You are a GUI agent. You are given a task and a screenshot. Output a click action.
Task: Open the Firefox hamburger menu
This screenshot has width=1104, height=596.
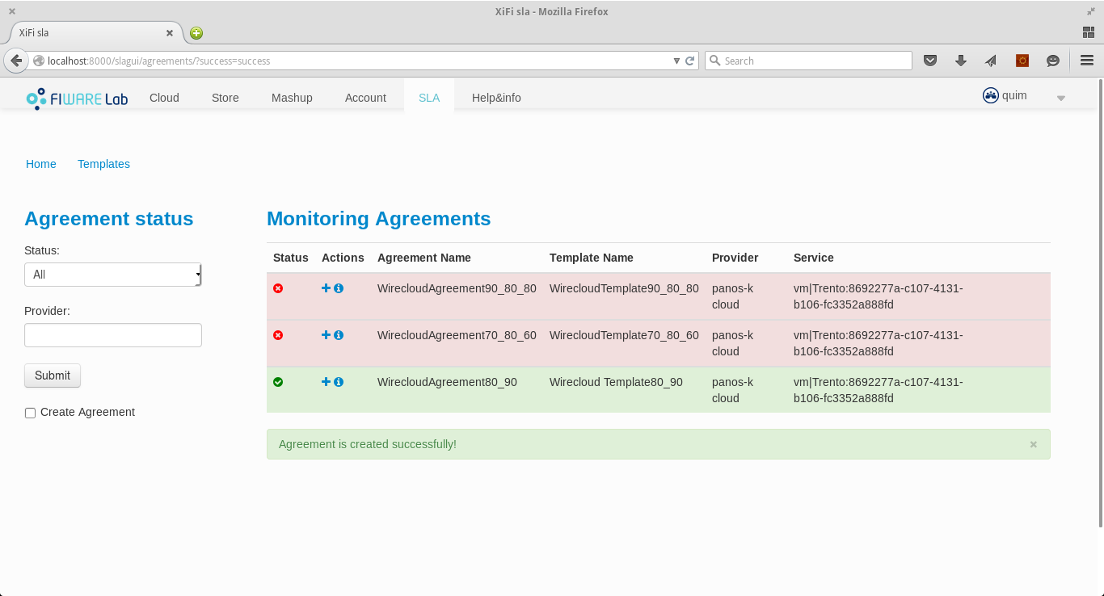1087,61
